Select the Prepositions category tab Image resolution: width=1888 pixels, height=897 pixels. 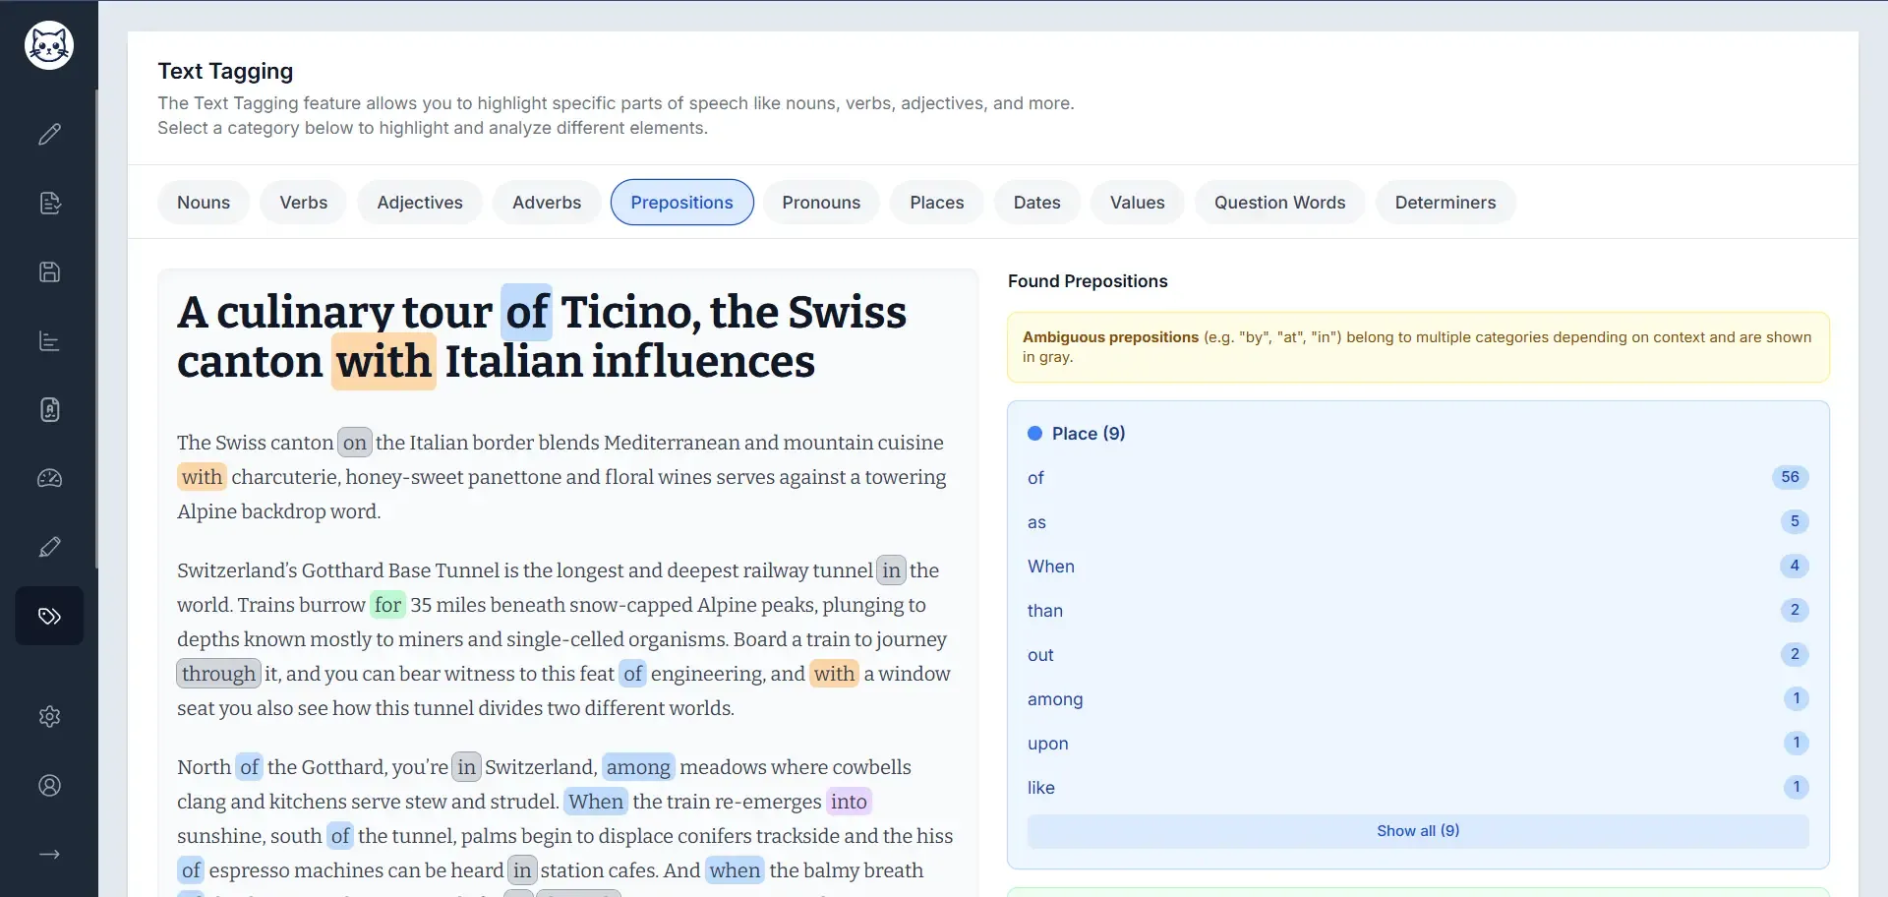[681, 203]
